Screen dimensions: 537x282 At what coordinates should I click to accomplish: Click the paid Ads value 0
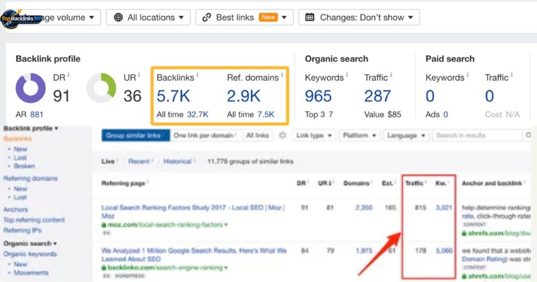coord(446,115)
